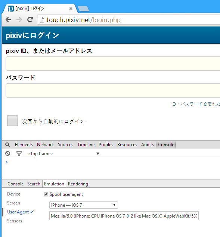Click the console prompt input line

pos(112,162)
